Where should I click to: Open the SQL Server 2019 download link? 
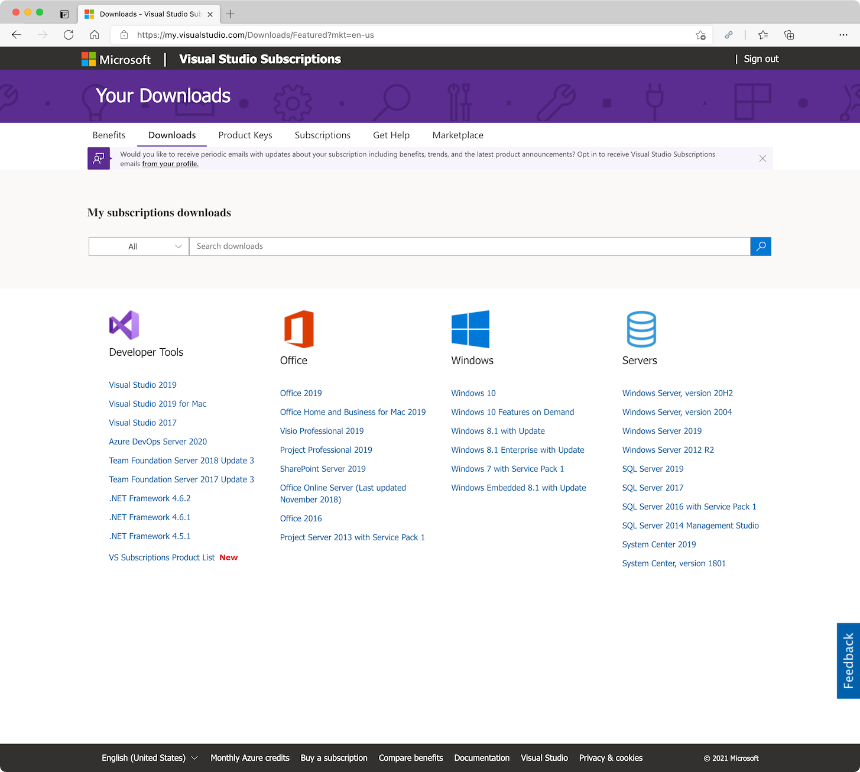(653, 469)
